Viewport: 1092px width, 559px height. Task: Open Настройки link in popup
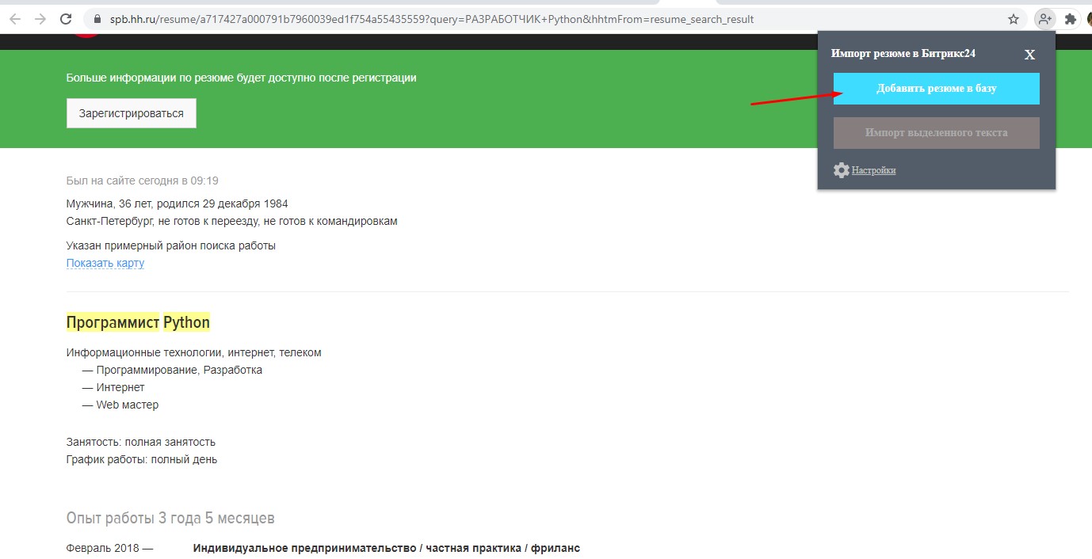coord(873,170)
